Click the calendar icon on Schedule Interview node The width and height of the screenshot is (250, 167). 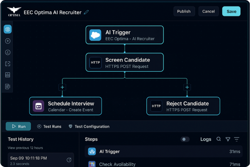click(38, 106)
